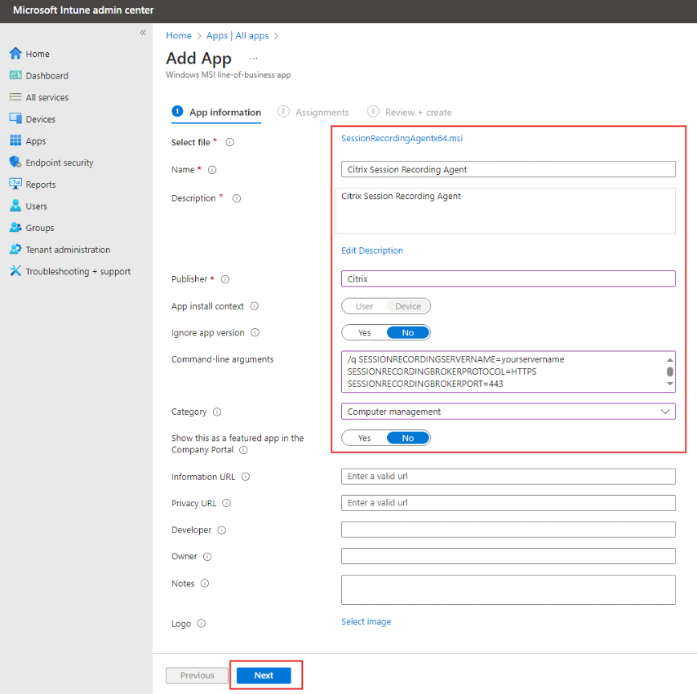697x694 pixels.
Task: Open the Category dropdown Computer management
Action: coord(508,412)
